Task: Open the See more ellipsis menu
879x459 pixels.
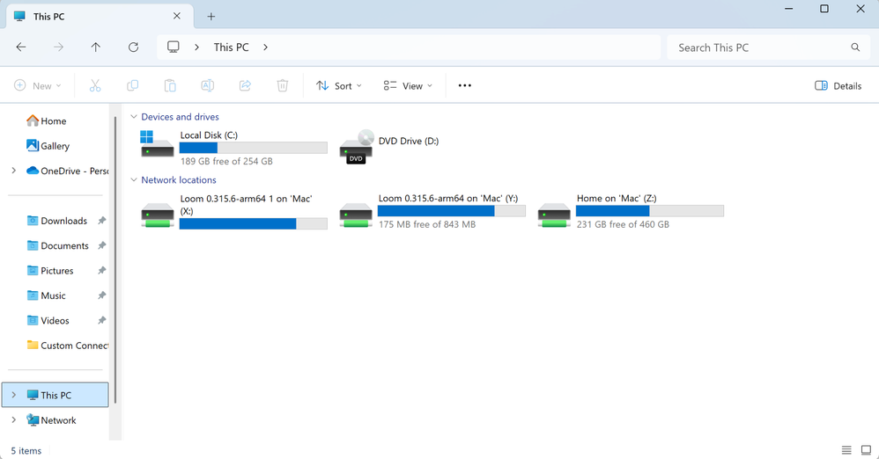Action: click(x=465, y=85)
